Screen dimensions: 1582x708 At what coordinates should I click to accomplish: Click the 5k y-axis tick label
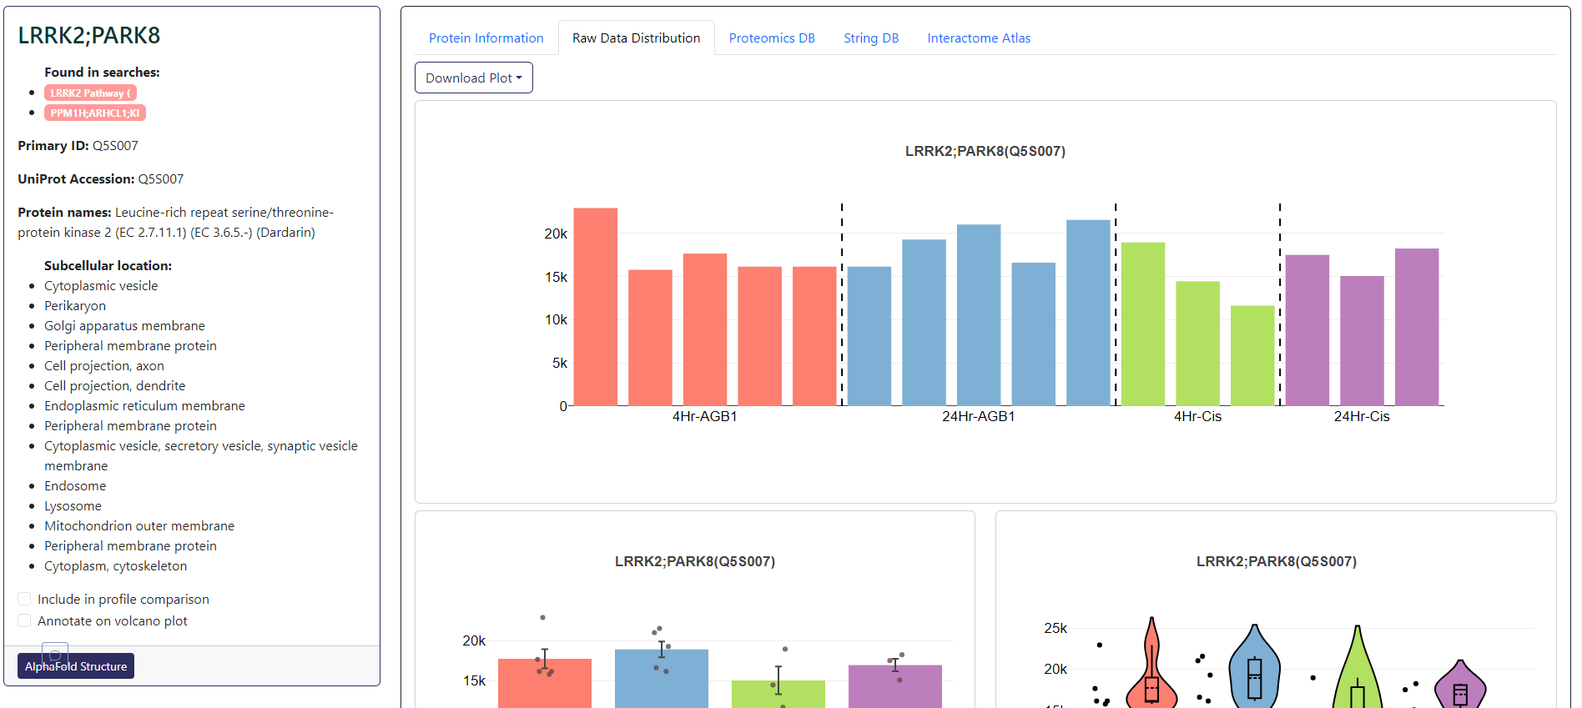point(559,364)
